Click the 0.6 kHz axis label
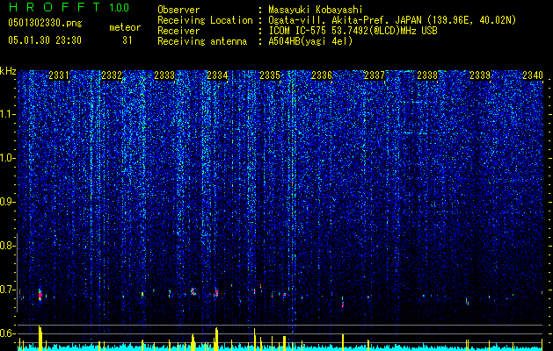553x351 pixels. [x=8, y=333]
